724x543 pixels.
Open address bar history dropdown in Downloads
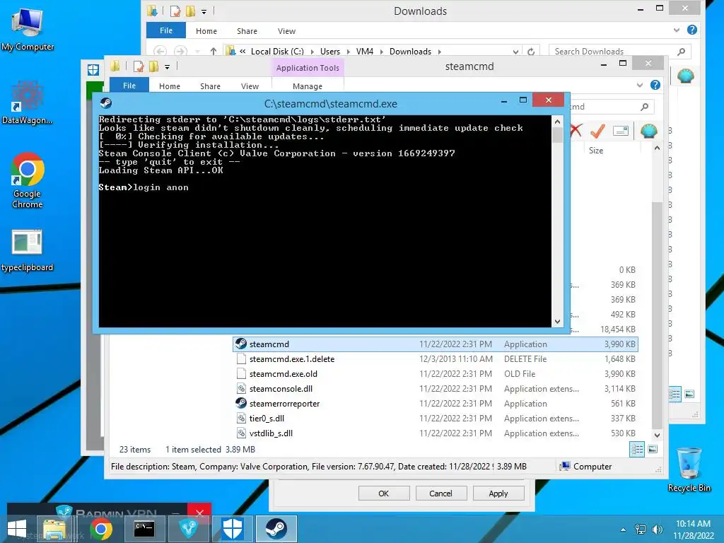point(515,52)
